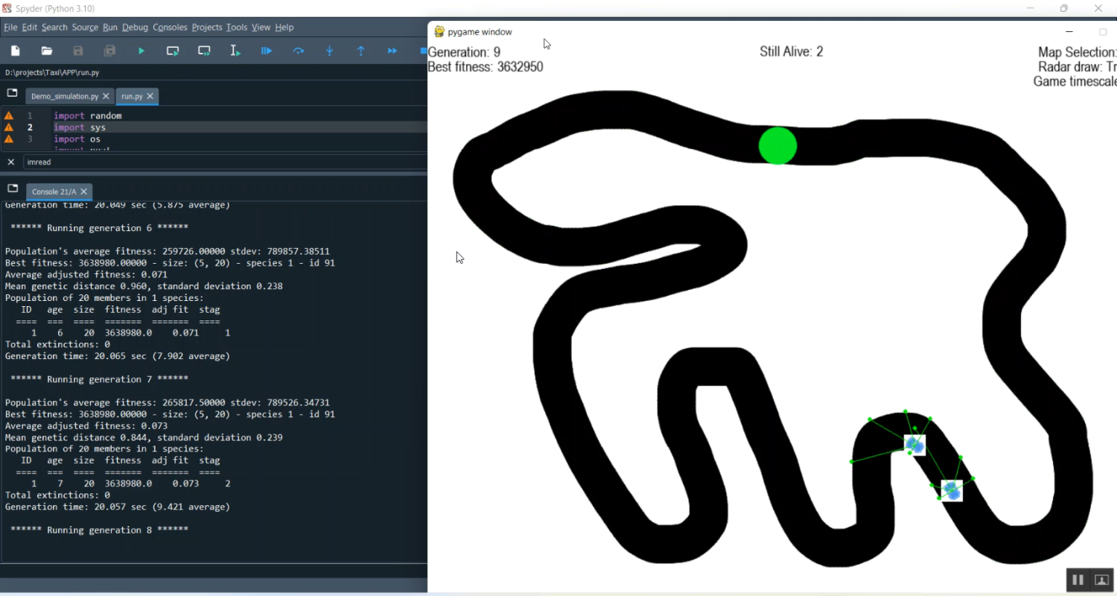The width and height of the screenshot is (1117, 596).
Task: Expand the Tools menu
Action: (x=236, y=27)
